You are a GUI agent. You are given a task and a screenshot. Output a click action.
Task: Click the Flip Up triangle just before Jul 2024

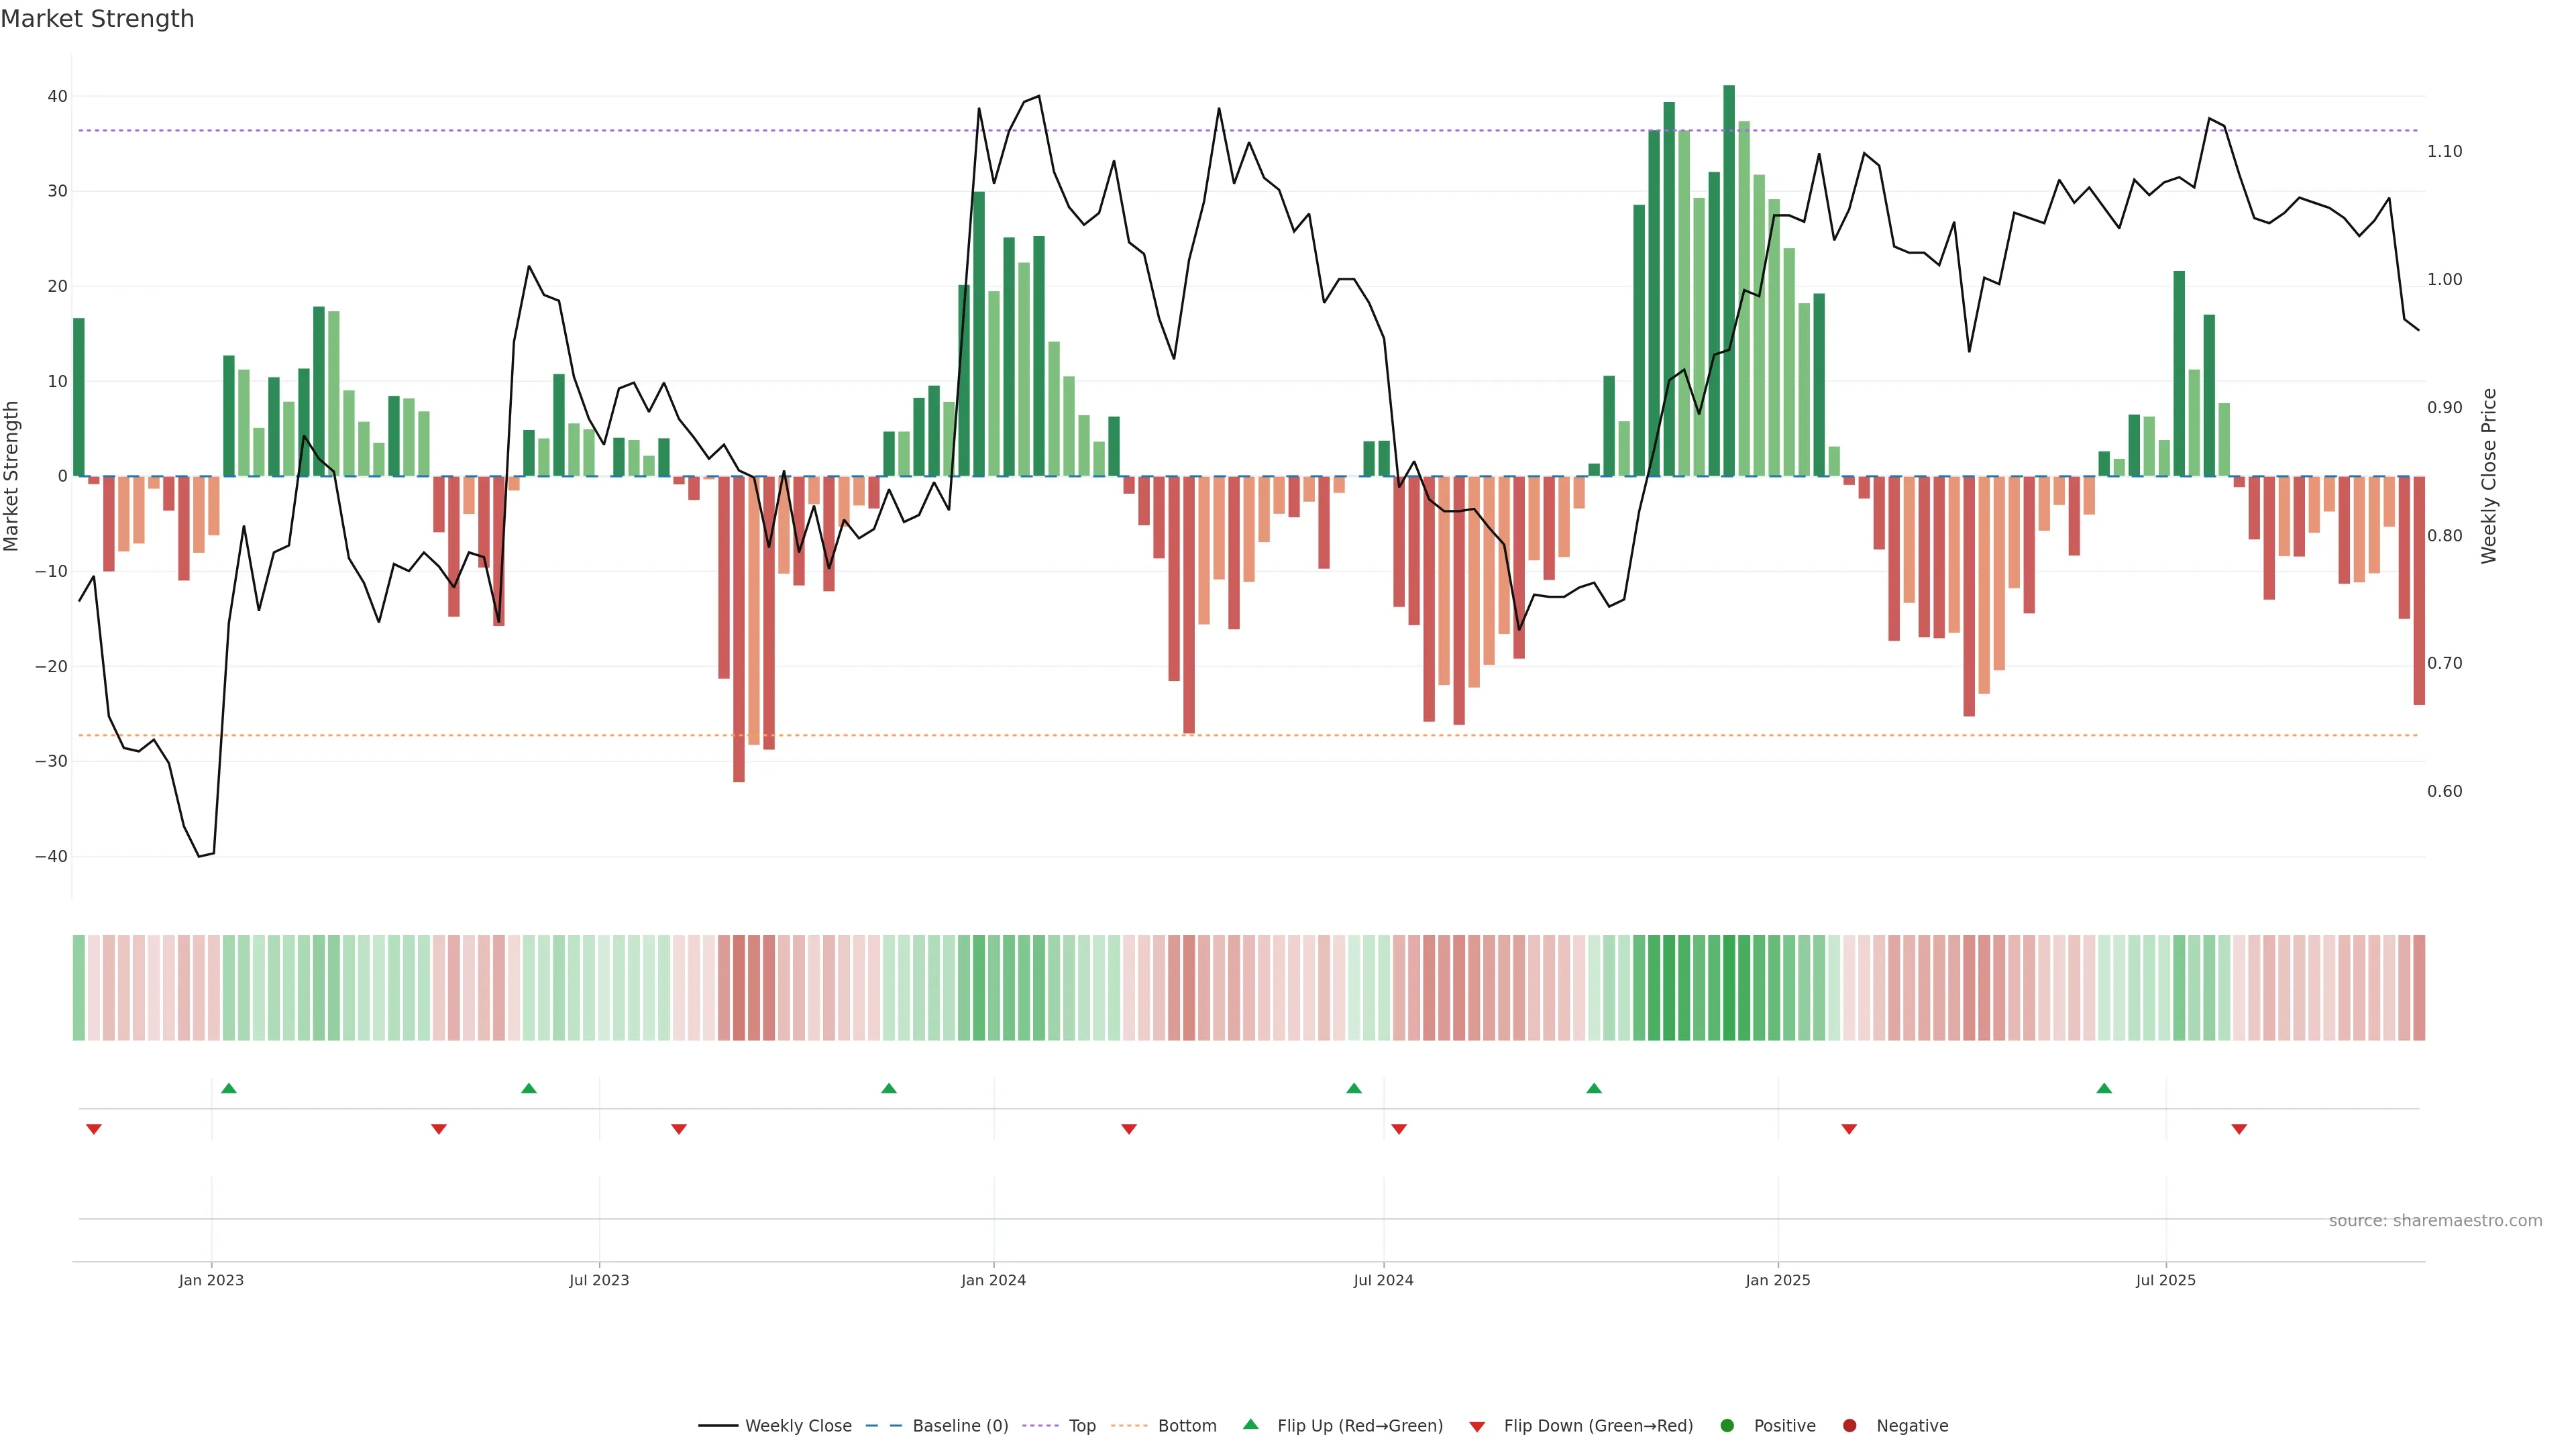pyautogui.click(x=1354, y=1088)
